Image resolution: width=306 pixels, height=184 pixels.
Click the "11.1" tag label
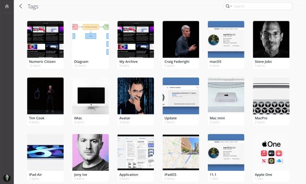[213, 174]
